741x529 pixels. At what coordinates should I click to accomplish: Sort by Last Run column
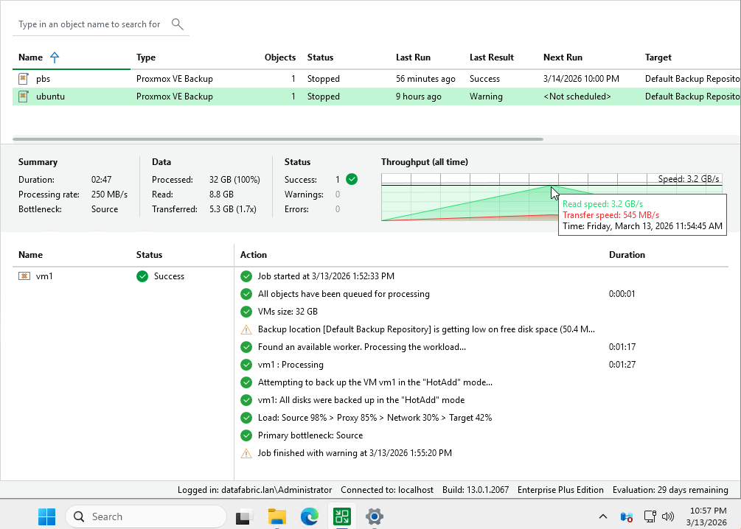coord(413,57)
